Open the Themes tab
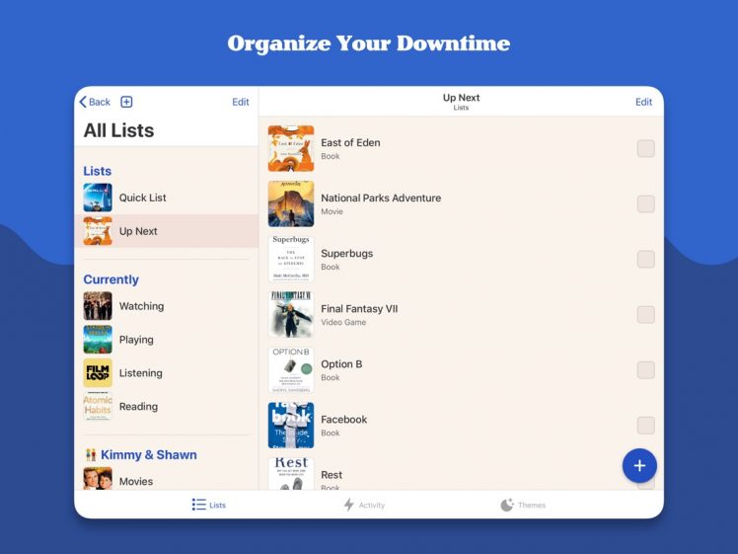Screen dimensions: 738x554 (x=522, y=505)
